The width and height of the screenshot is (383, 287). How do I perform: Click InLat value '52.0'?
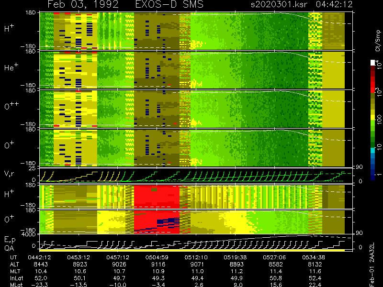click(41, 278)
